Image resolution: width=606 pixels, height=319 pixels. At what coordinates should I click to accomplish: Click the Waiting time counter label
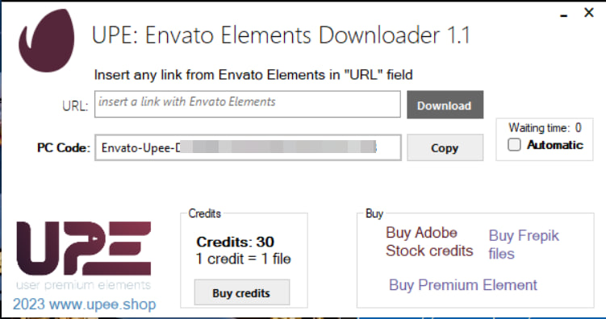click(x=545, y=127)
